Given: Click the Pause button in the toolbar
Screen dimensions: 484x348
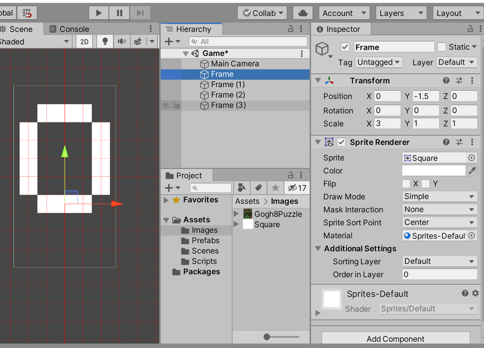Looking at the screenshot, I should [119, 13].
